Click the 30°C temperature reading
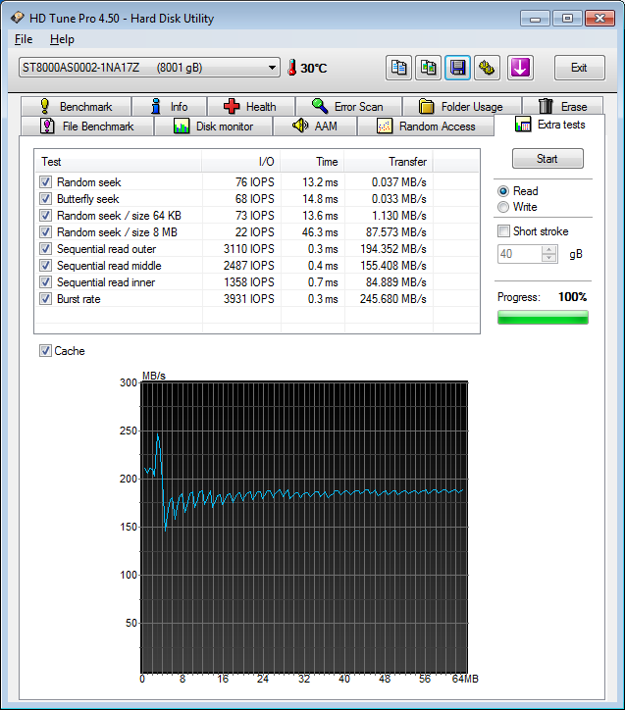 pos(313,68)
